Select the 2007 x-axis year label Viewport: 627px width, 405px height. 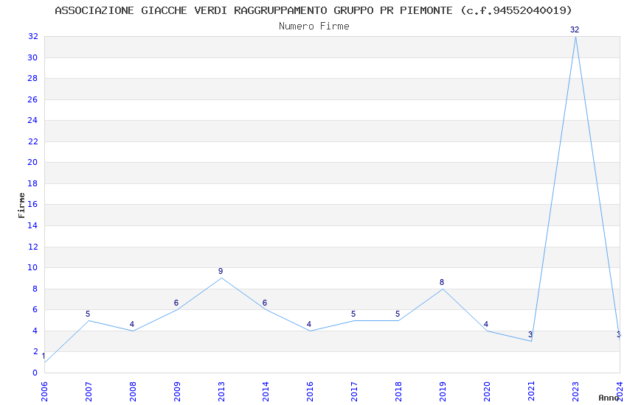(x=89, y=392)
